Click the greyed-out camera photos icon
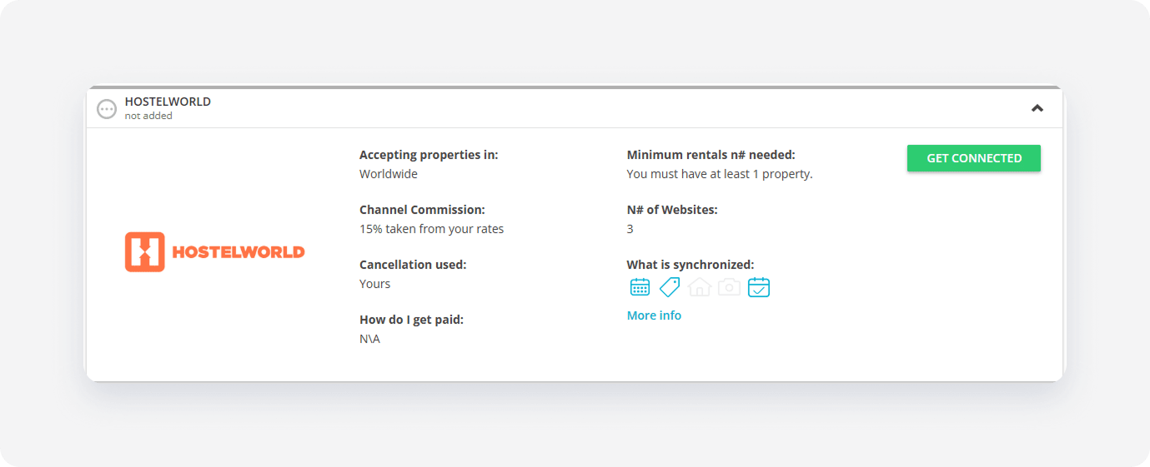1150x467 pixels. (x=729, y=287)
